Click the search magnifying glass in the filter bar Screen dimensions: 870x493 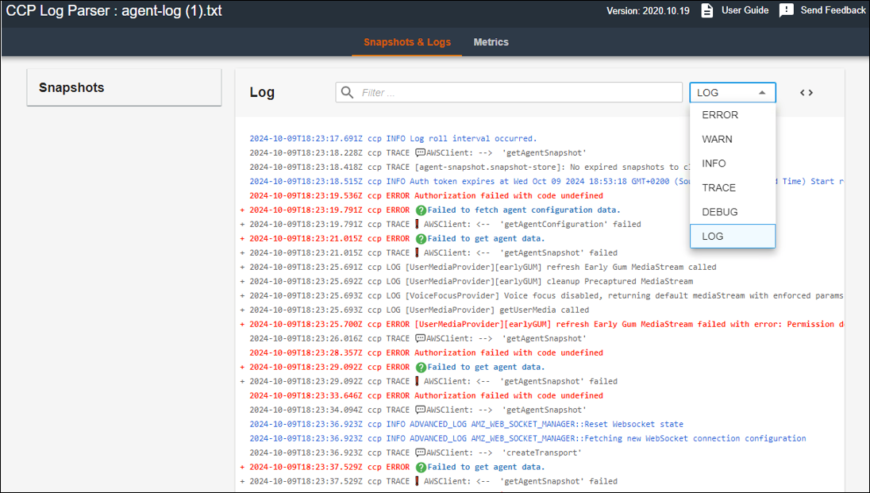point(347,92)
